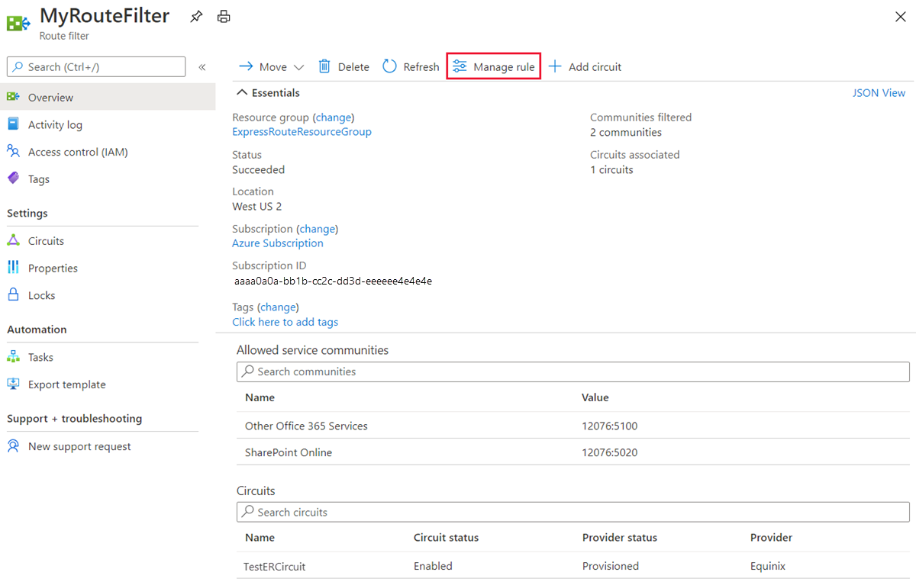This screenshot has height=582, width=916.
Task: Select the Delete icon in the toolbar
Action: [324, 66]
